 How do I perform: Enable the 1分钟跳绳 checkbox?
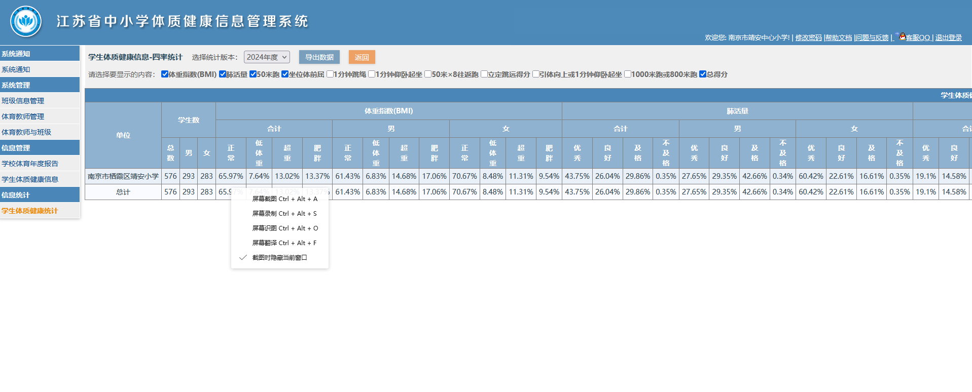330,74
